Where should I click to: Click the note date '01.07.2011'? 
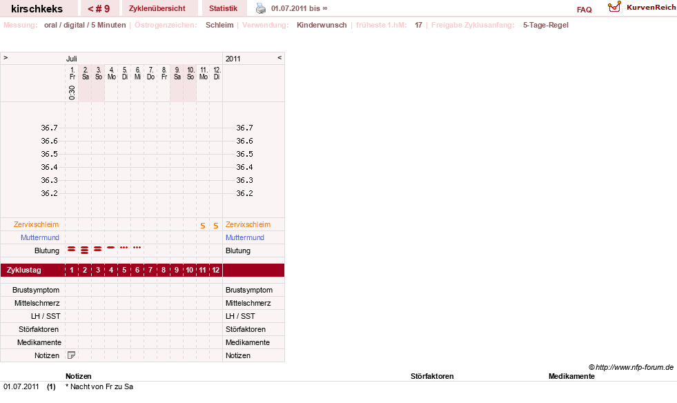point(21,386)
